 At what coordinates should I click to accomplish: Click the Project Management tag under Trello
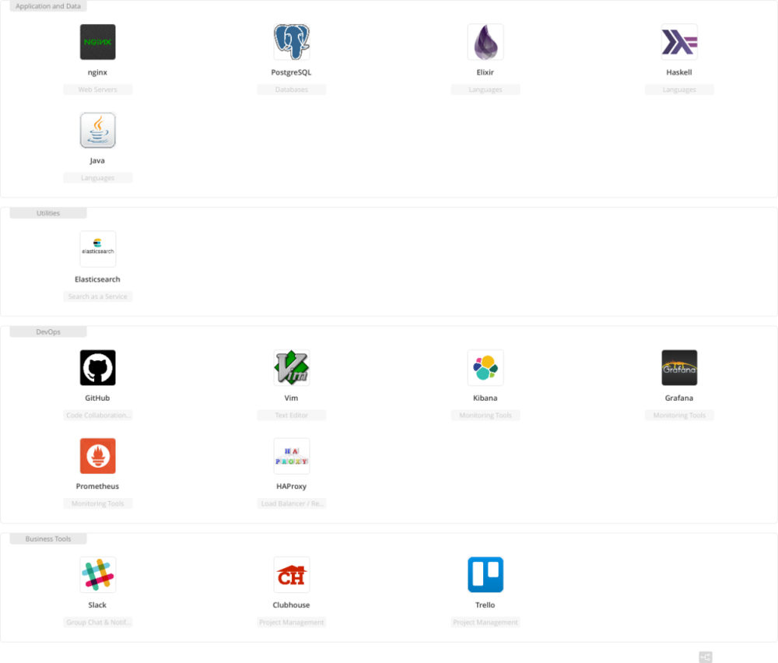[485, 622]
